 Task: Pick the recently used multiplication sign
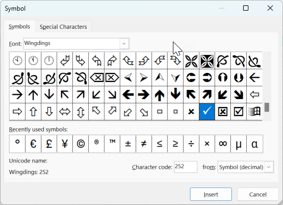tap(207, 144)
